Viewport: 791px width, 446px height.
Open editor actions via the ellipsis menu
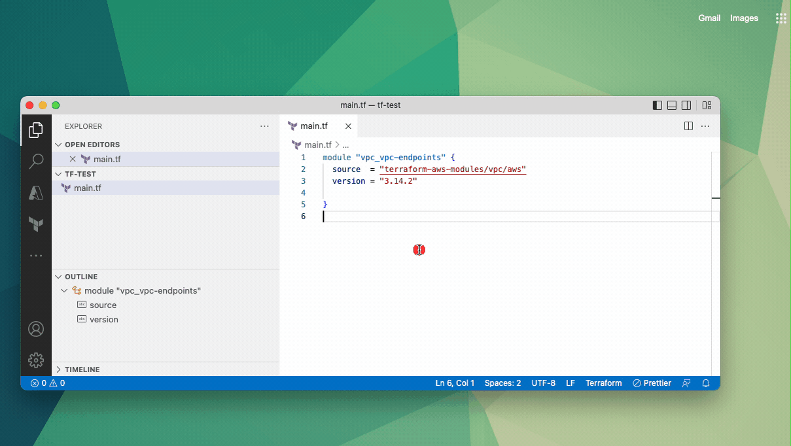pyautogui.click(x=705, y=126)
